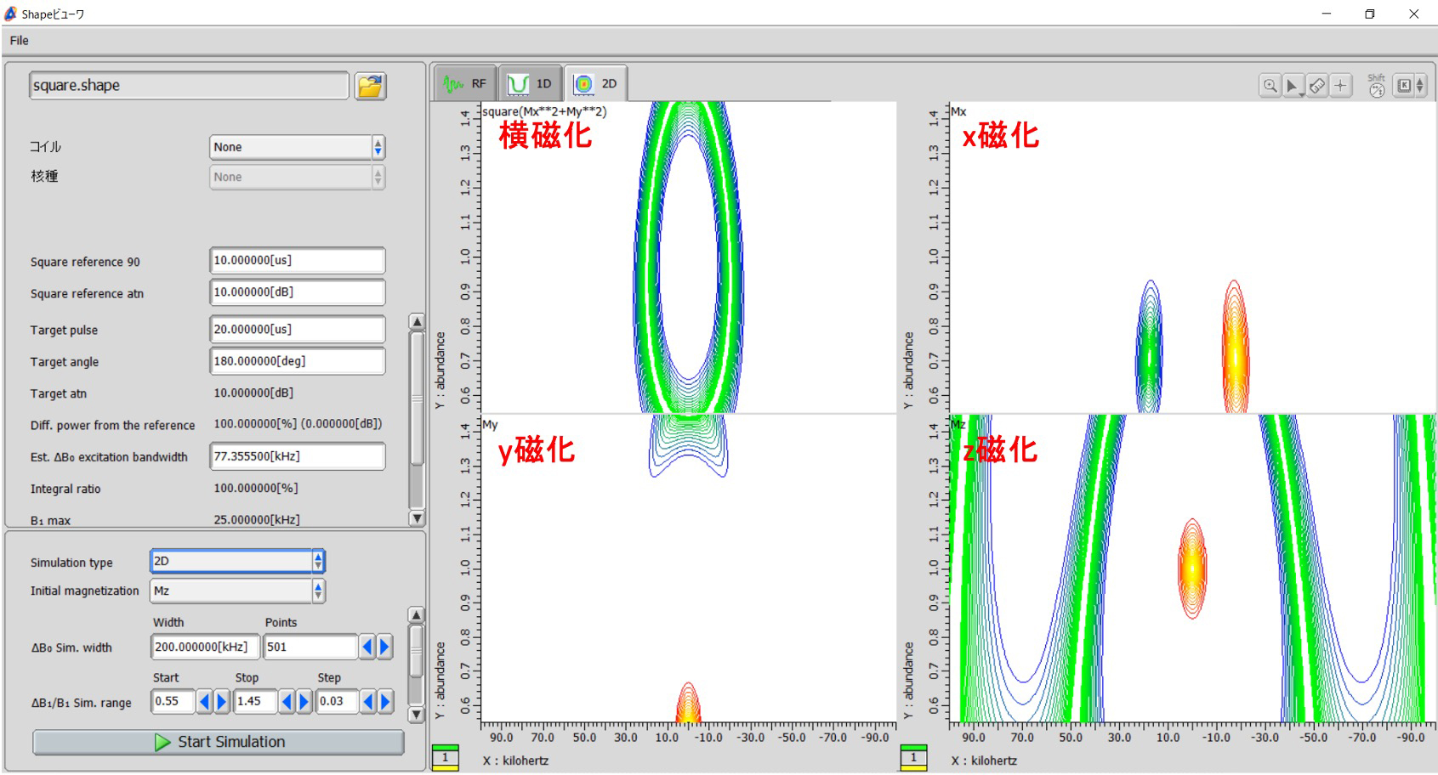The image size is (1438, 775).
Task: Click the Target pulse input field
Action: pos(297,330)
